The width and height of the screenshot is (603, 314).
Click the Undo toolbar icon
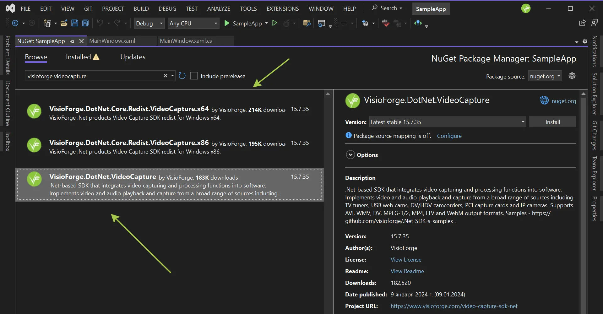(x=100, y=23)
